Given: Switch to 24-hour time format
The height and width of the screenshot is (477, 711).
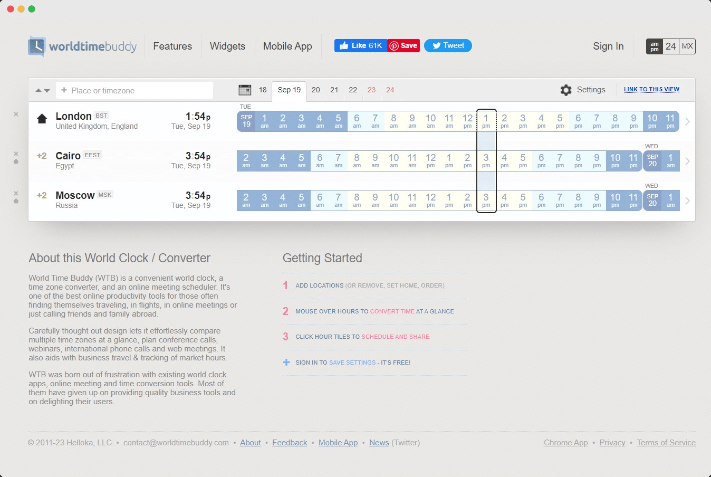Looking at the screenshot, I should tap(671, 46).
